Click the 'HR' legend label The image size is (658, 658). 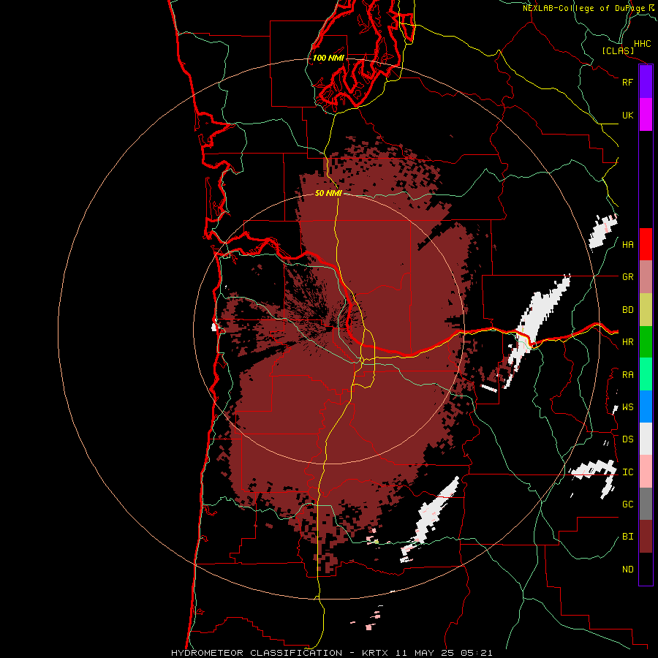point(627,342)
